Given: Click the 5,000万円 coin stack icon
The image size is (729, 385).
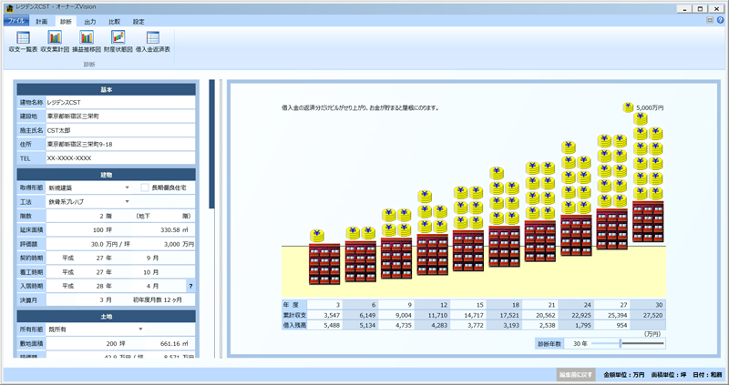Looking at the screenshot, I should tap(629, 108).
